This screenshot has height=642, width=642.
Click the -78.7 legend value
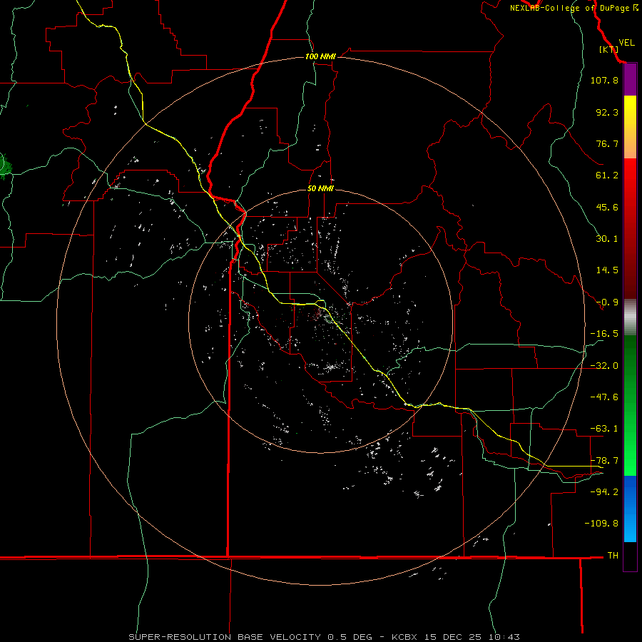tap(604, 461)
